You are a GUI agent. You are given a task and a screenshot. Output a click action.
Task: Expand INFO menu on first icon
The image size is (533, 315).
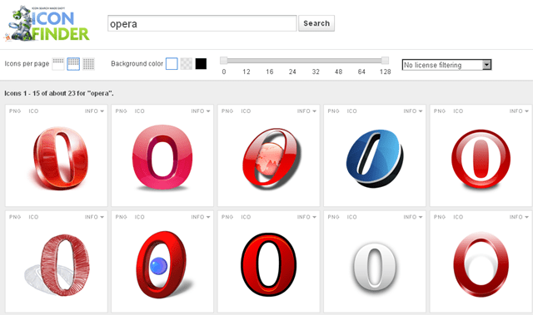[94, 111]
